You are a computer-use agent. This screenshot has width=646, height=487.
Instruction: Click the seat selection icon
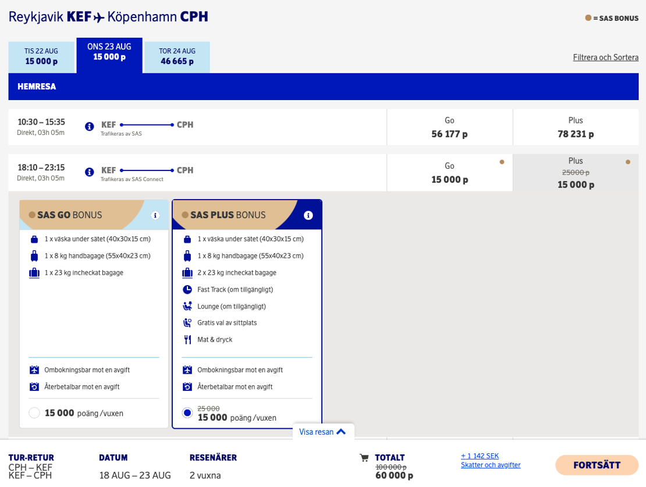coord(187,323)
